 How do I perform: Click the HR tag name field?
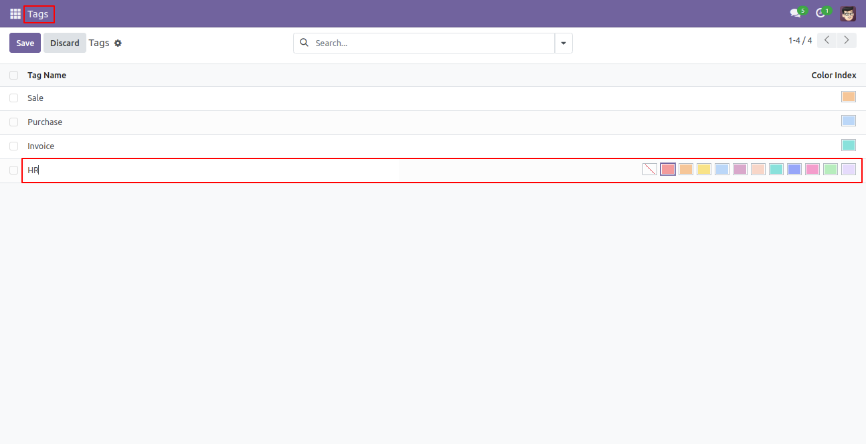coord(211,170)
